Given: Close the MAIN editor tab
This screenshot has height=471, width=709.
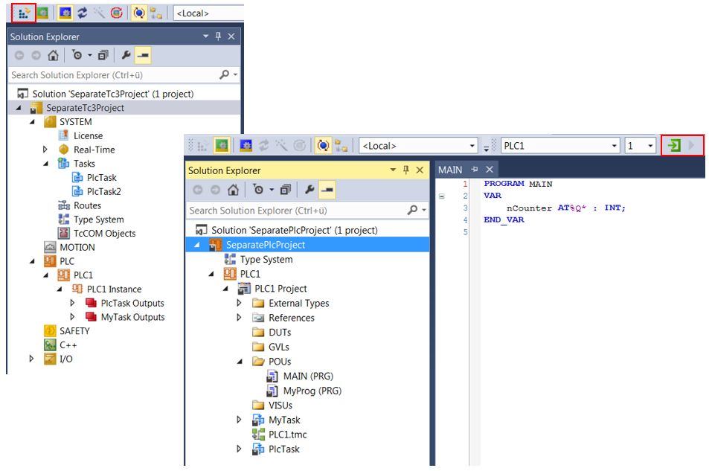Looking at the screenshot, I should point(490,170).
